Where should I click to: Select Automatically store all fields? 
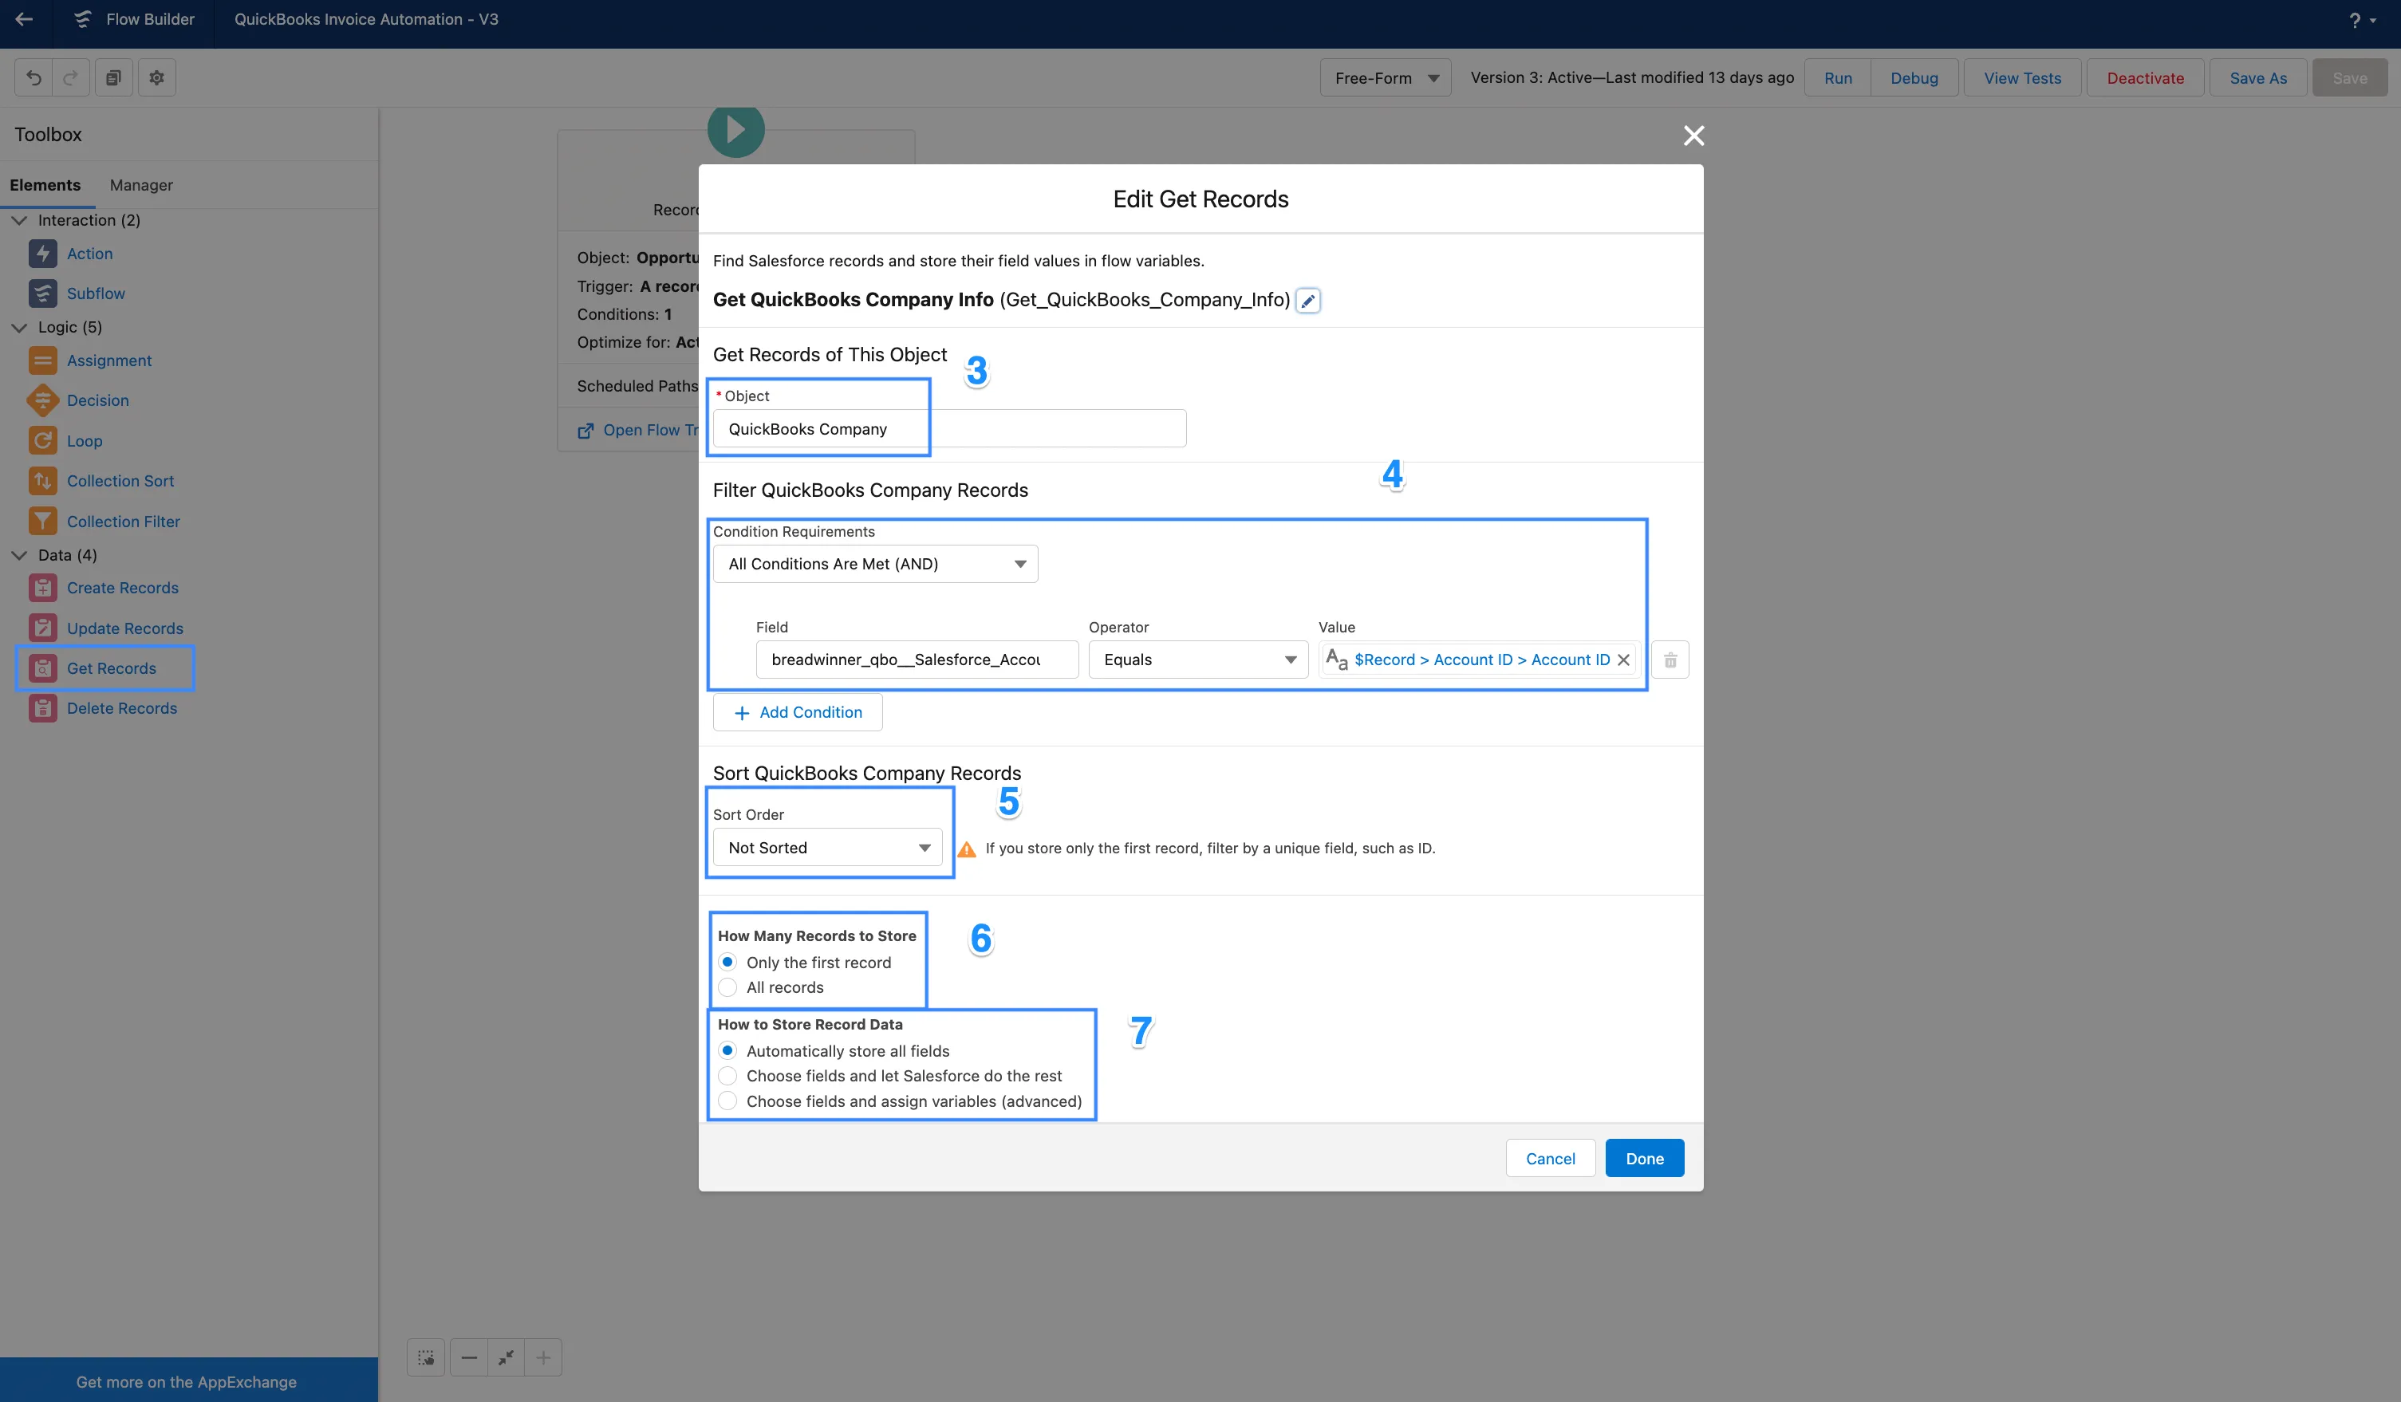point(728,1051)
